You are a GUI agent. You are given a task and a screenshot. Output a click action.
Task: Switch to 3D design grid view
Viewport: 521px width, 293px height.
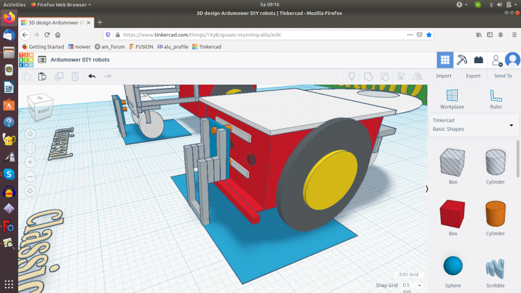click(445, 60)
